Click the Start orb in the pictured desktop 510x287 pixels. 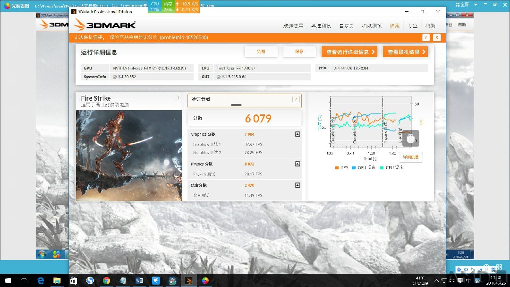coord(41,254)
